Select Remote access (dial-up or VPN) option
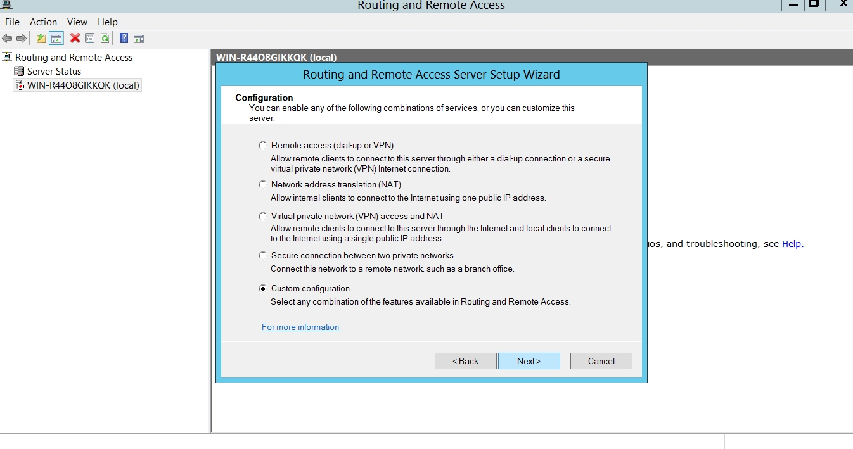This screenshot has height=449, width=853. [x=263, y=146]
